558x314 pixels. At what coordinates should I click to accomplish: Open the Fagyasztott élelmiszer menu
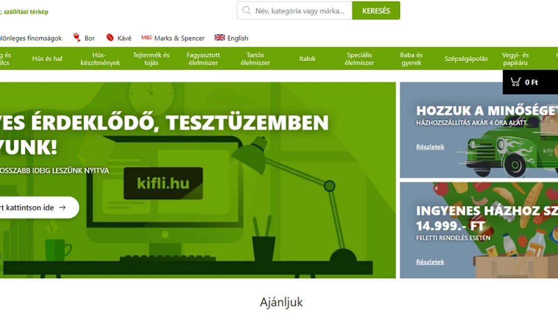203,59
